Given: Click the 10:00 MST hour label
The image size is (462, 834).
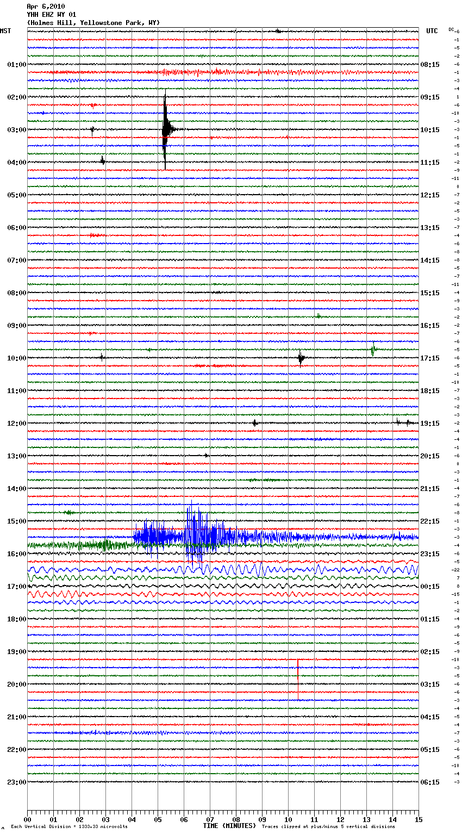Looking at the screenshot, I should tap(16, 358).
